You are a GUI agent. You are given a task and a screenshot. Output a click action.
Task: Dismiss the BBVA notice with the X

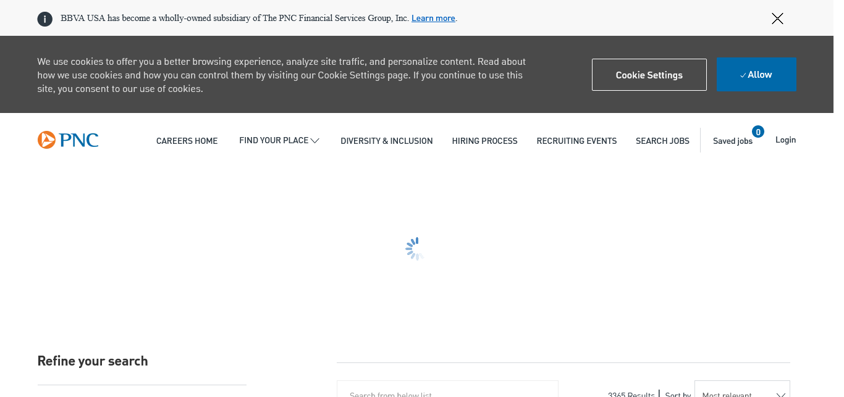point(777,19)
